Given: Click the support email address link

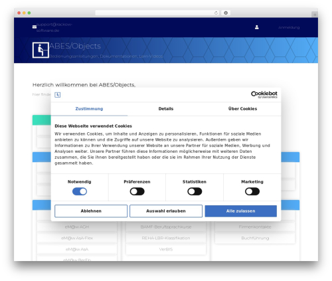Looking at the screenshot, I should coord(54,27).
